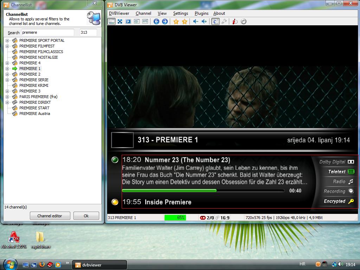The width and height of the screenshot is (360, 270).
Task: Open the DVBViewer menu
Action: tap(119, 13)
